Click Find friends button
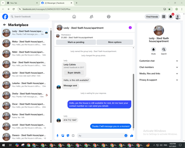The width and height of the screenshot is (185, 148). tap(152, 17)
